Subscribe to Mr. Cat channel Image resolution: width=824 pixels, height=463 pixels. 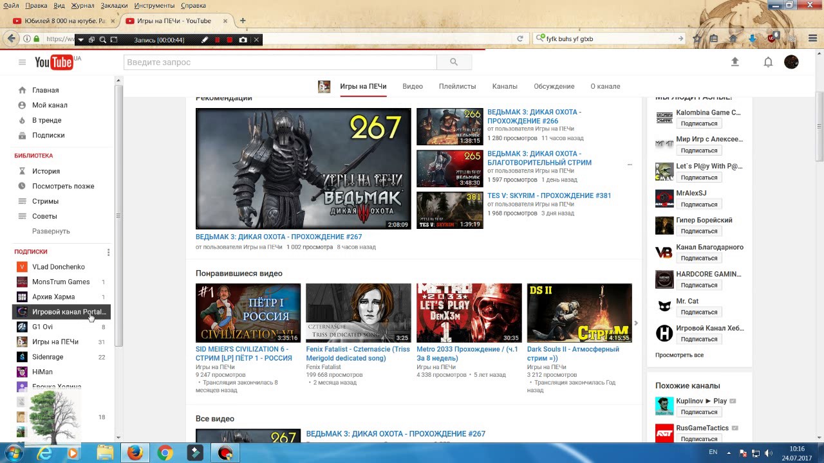point(699,312)
